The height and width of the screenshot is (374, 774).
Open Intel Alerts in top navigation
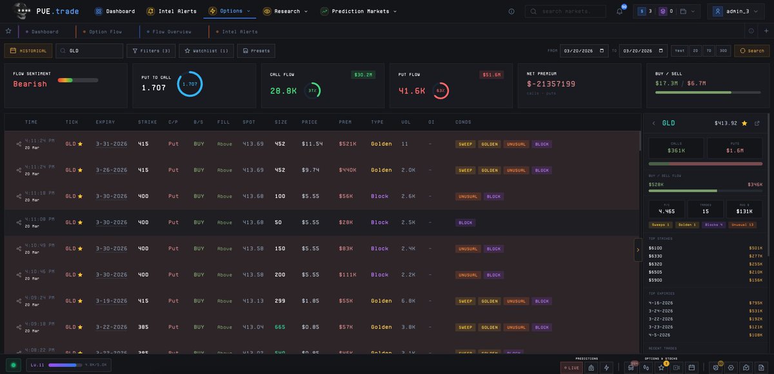click(x=172, y=11)
